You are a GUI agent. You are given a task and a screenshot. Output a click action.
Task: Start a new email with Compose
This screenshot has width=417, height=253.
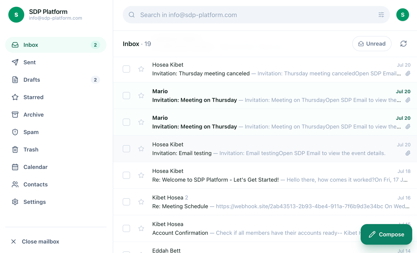(386, 235)
